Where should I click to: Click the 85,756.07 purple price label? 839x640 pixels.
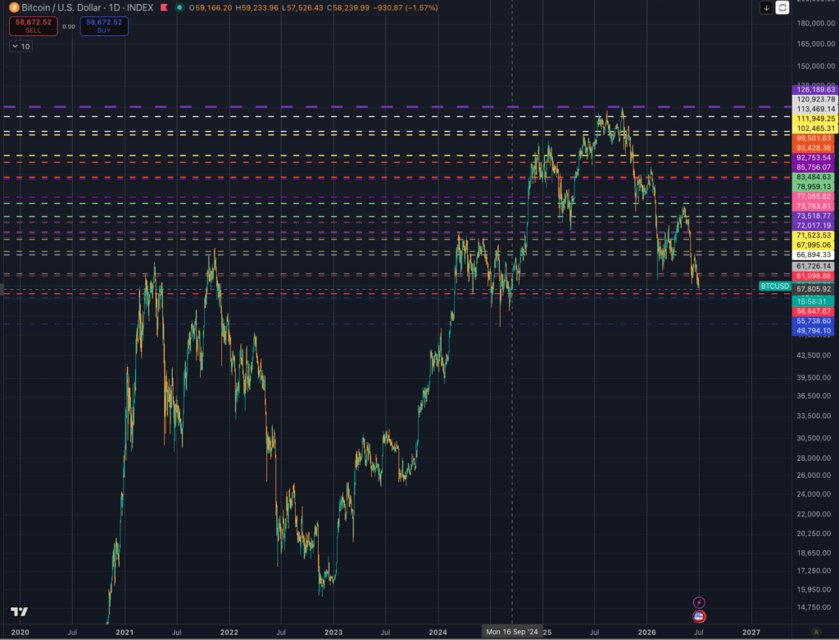click(815, 167)
